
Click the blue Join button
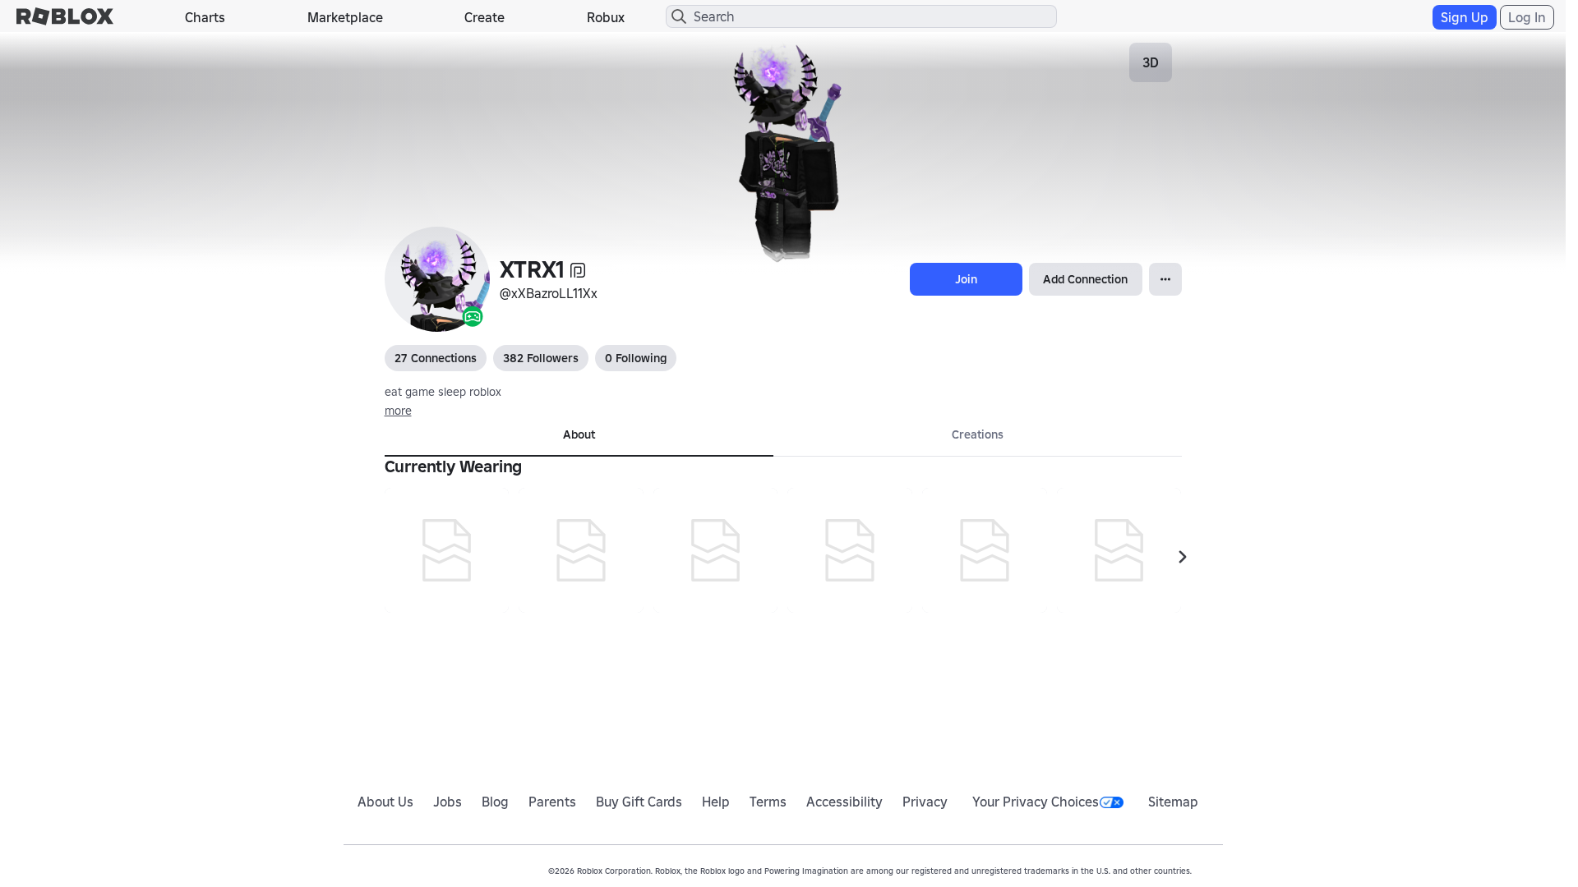[966, 279]
